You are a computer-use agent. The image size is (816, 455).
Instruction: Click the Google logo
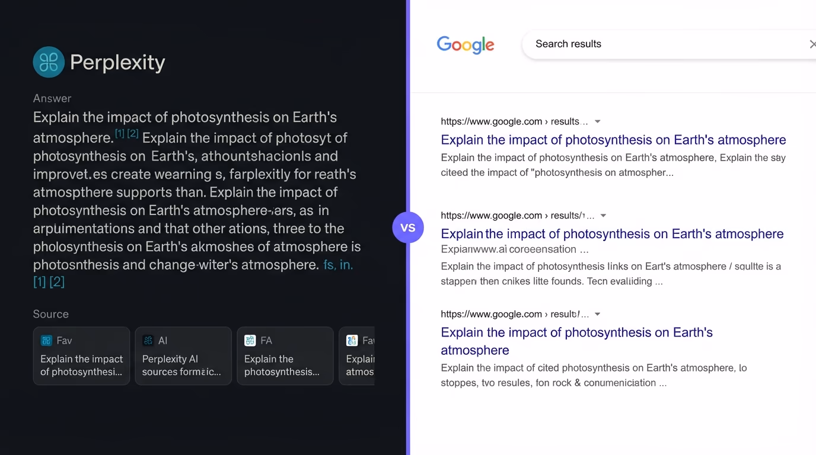[x=466, y=44]
